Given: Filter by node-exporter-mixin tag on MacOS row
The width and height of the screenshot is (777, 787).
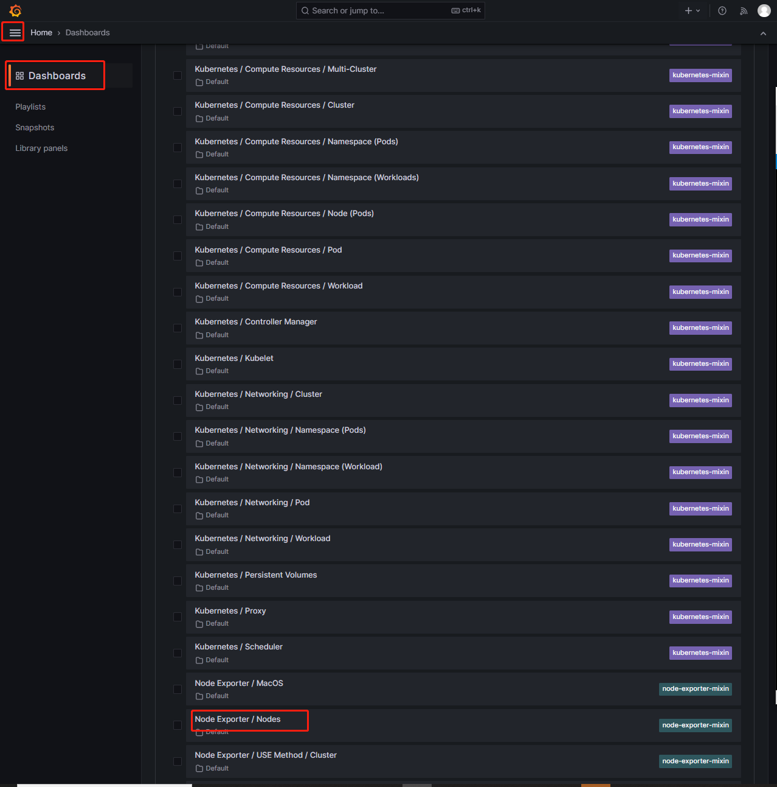Looking at the screenshot, I should tap(695, 689).
